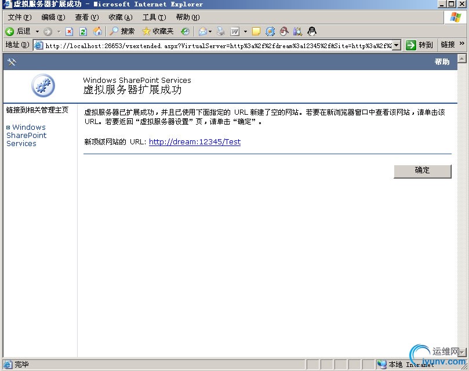Open the Windows SharePoint Services sidebar link
Screen dimensions: 469x371
click(26, 135)
